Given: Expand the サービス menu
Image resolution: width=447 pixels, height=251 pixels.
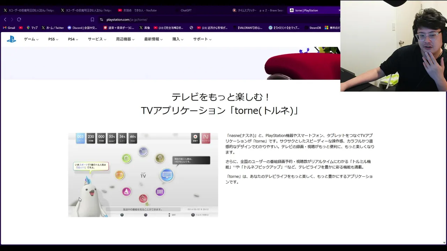Looking at the screenshot, I should [x=97, y=39].
